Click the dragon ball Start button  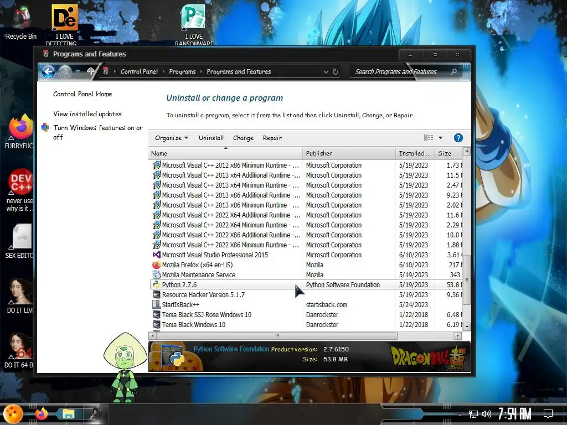13,414
